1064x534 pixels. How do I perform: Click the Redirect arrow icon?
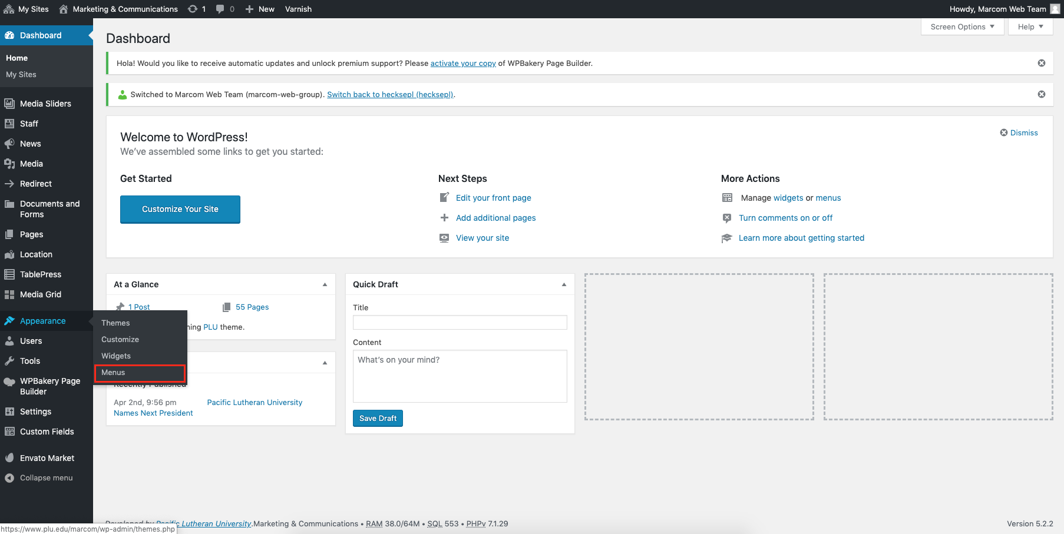[x=9, y=184]
